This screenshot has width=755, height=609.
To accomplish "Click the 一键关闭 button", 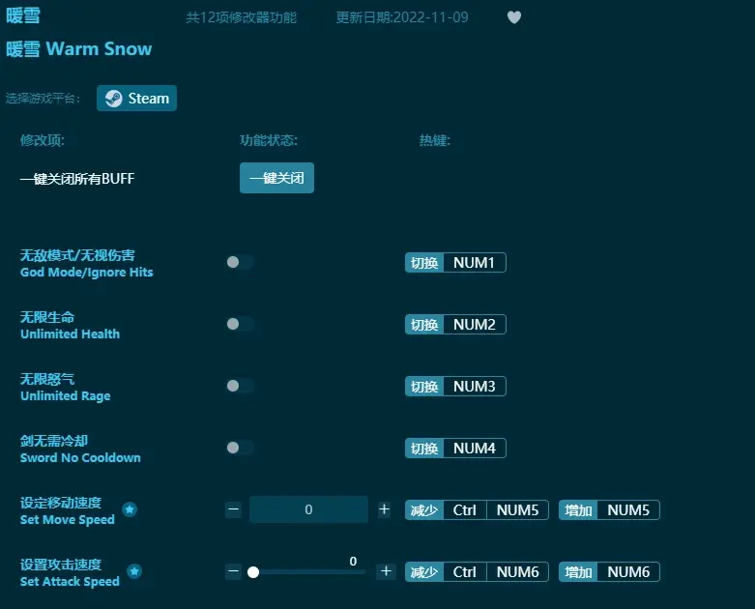I will [276, 178].
